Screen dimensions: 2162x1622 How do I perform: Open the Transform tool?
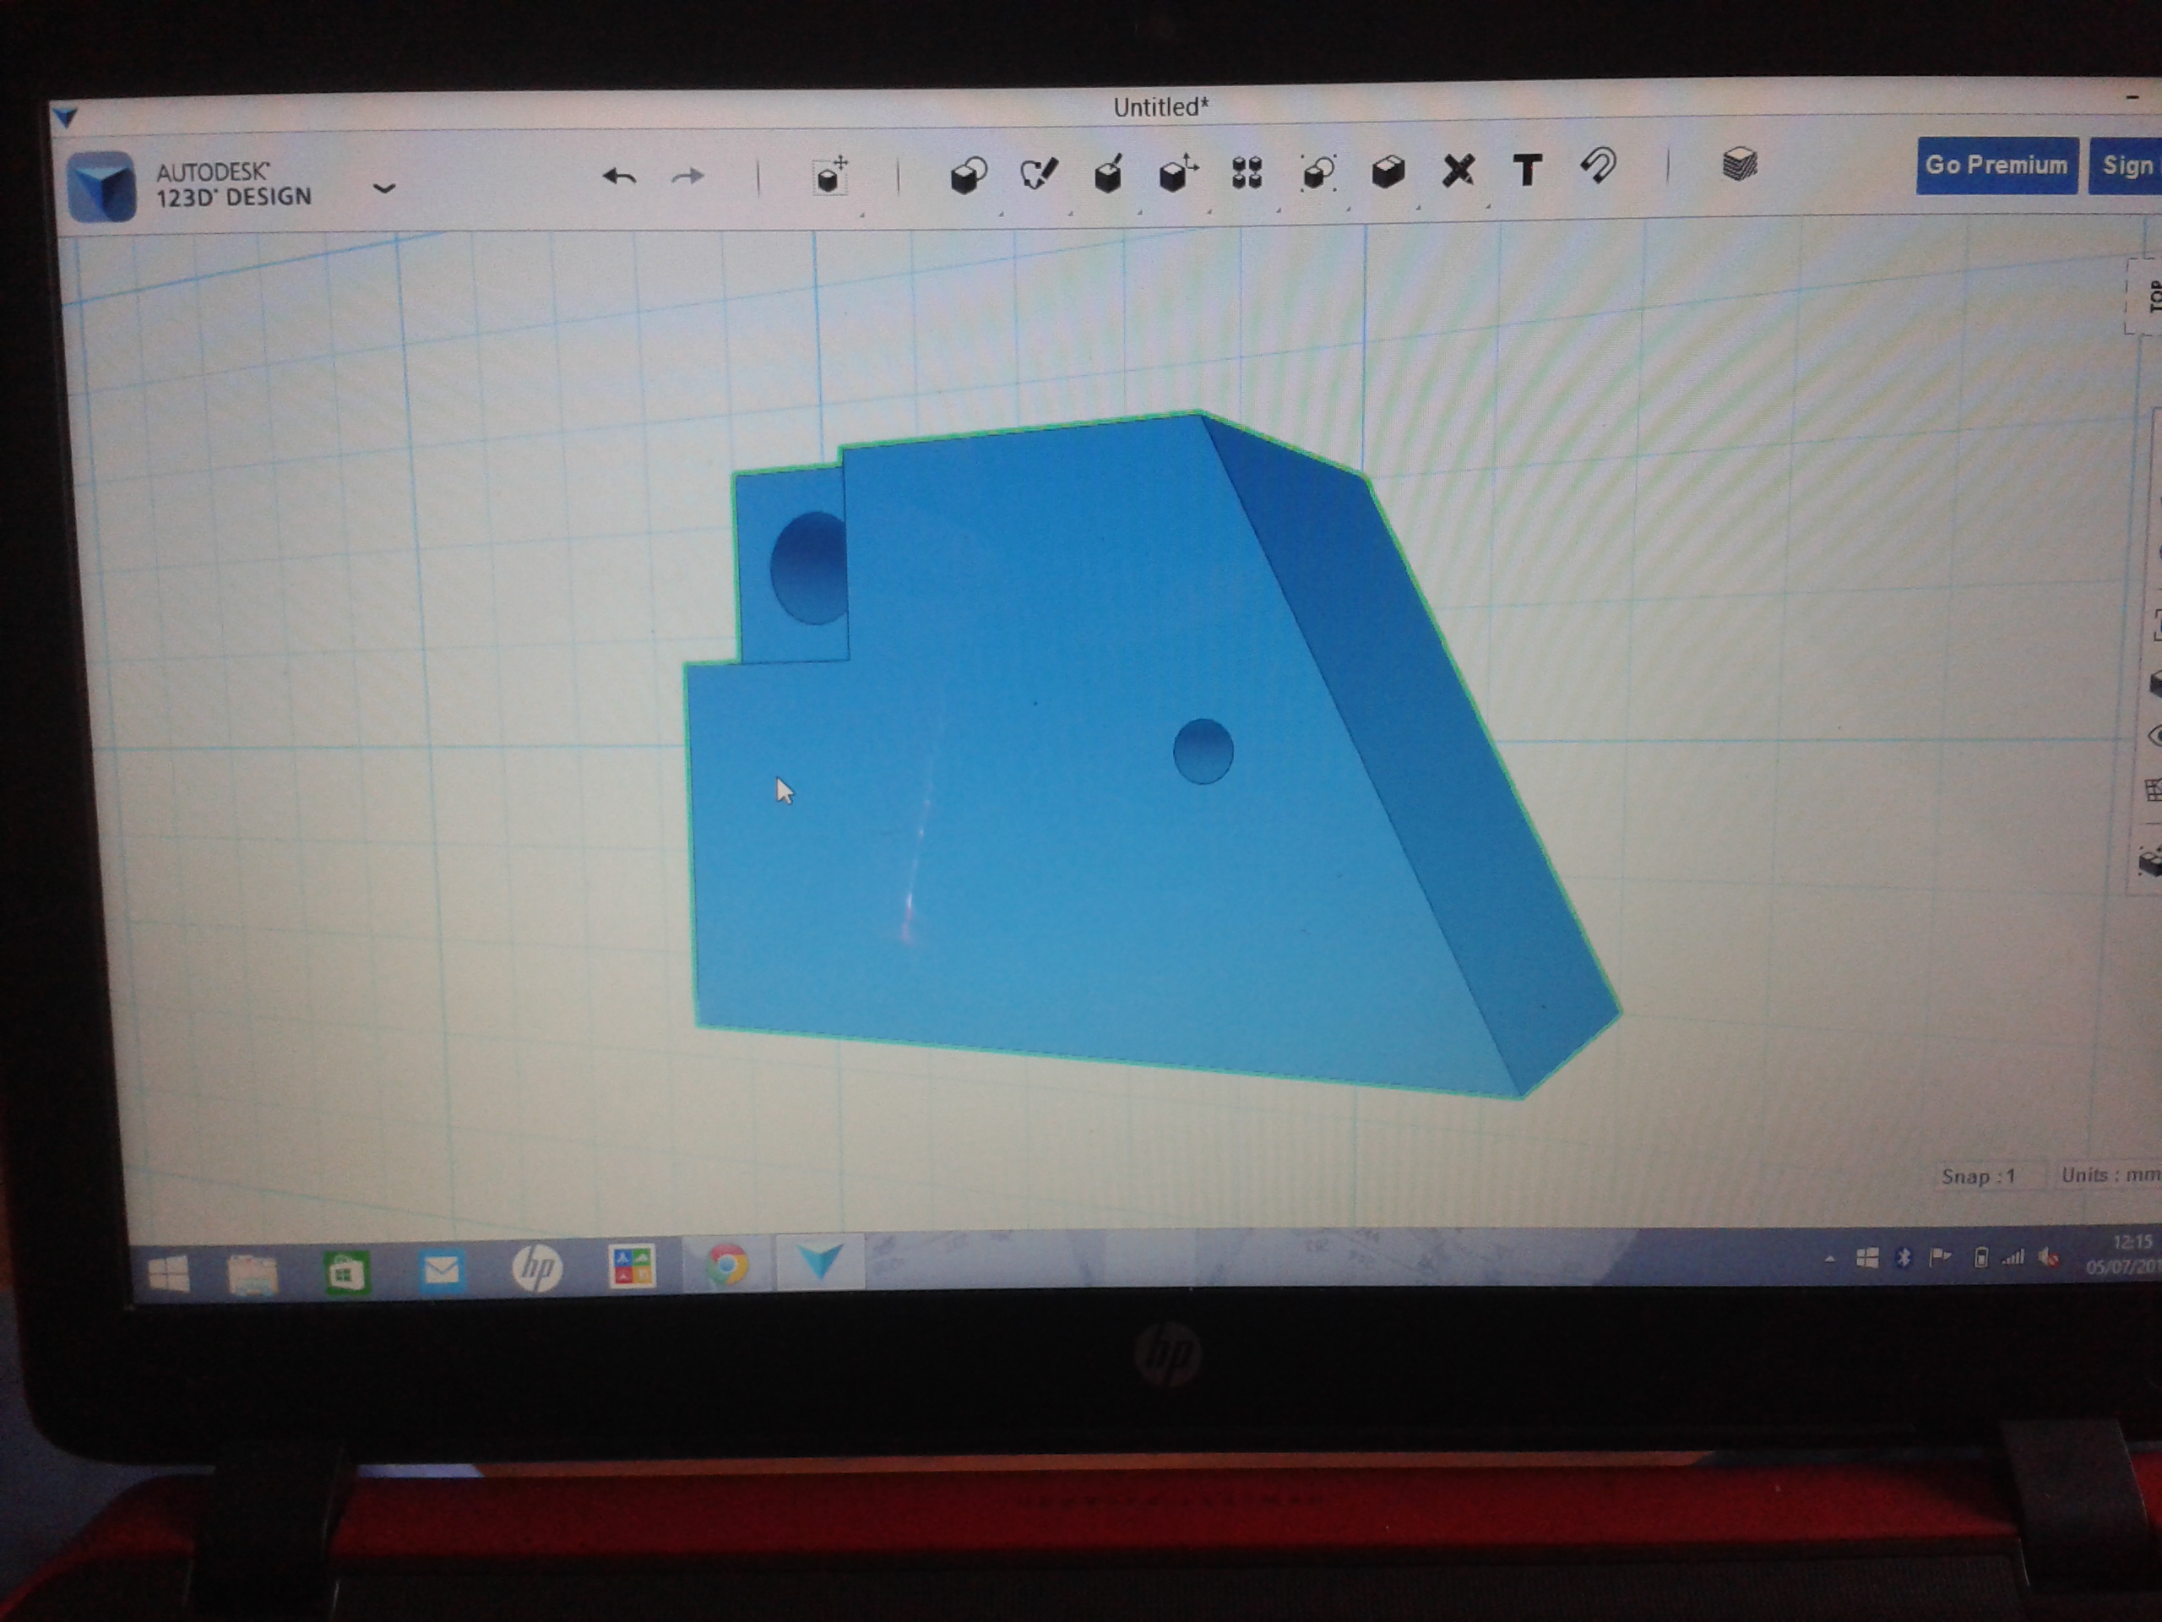pyautogui.click(x=832, y=176)
